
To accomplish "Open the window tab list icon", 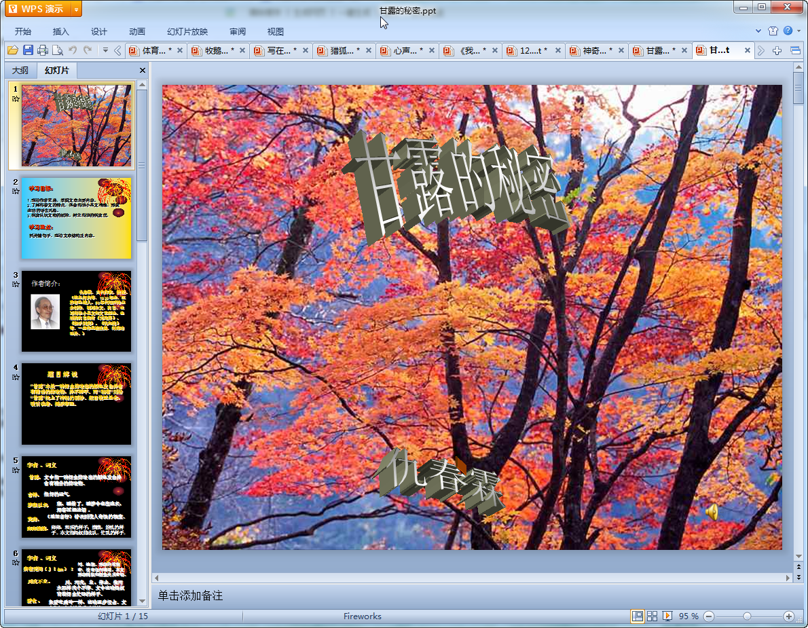I will tap(795, 50).
